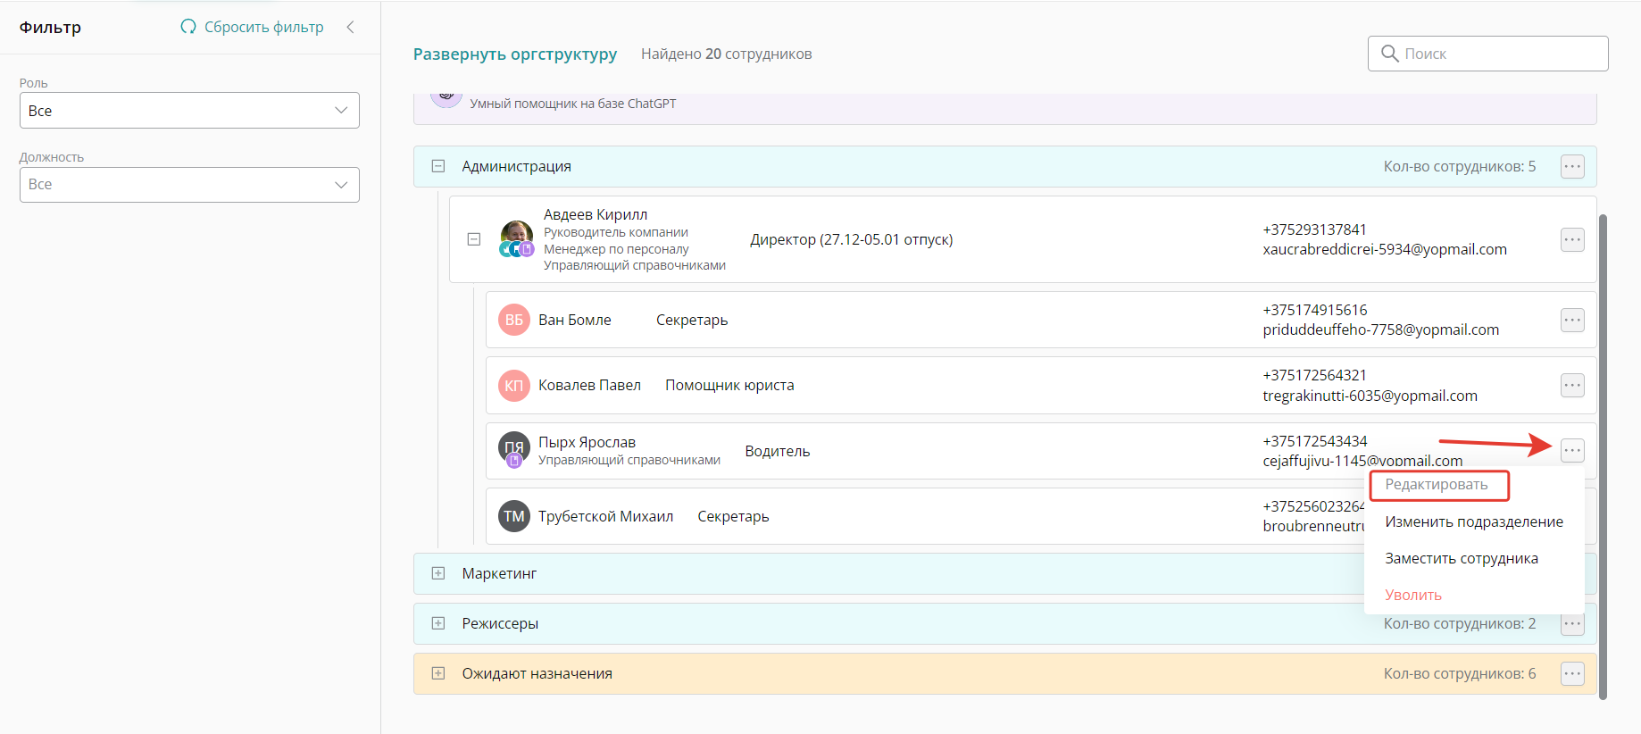Click the position text Водитель
Image resolution: width=1641 pixels, height=734 pixels.
(778, 451)
